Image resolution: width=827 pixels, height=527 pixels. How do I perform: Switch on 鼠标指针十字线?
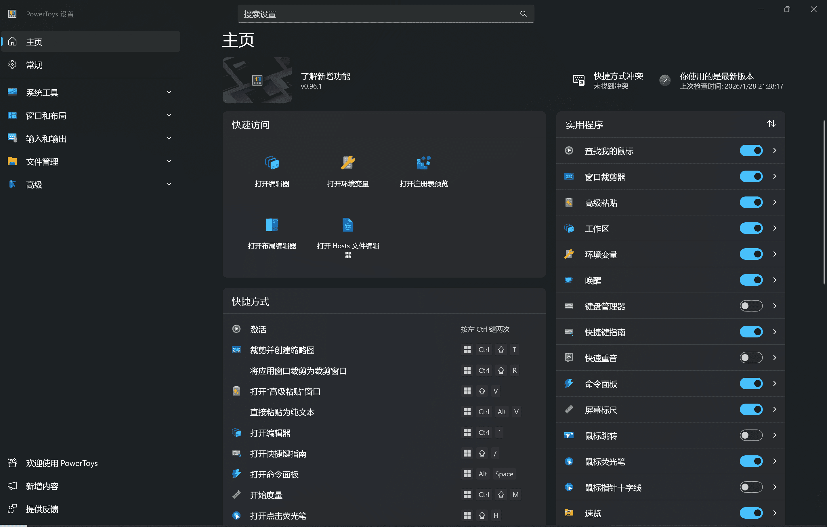(751, 487)
